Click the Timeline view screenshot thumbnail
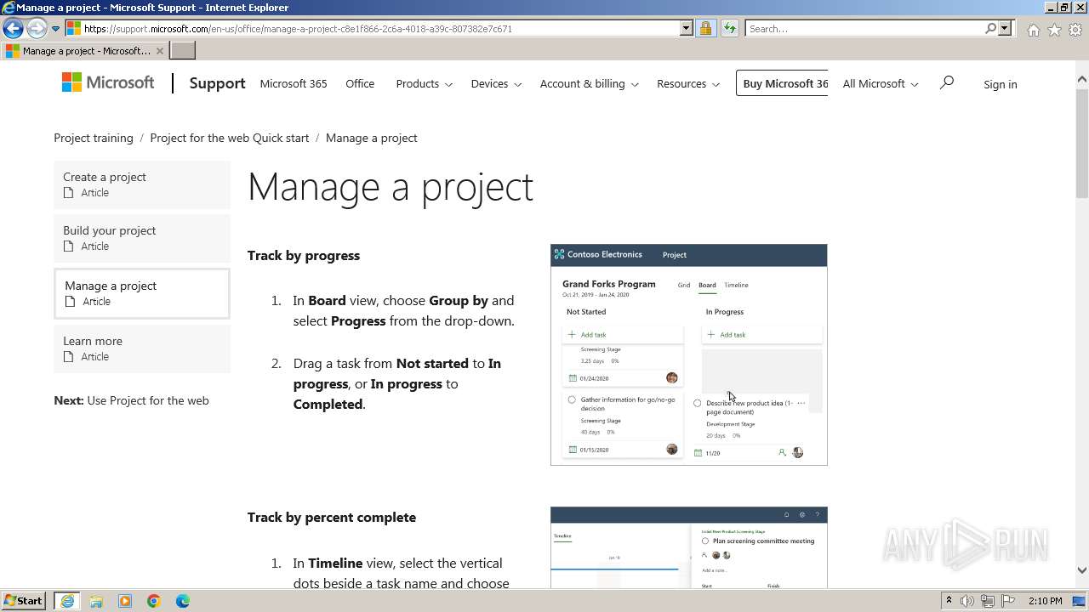 [689, 547]
